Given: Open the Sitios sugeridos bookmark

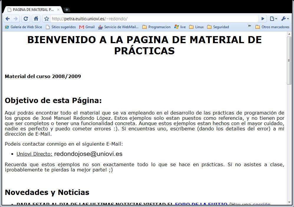Looking at the screenshot, I should 61,27.
